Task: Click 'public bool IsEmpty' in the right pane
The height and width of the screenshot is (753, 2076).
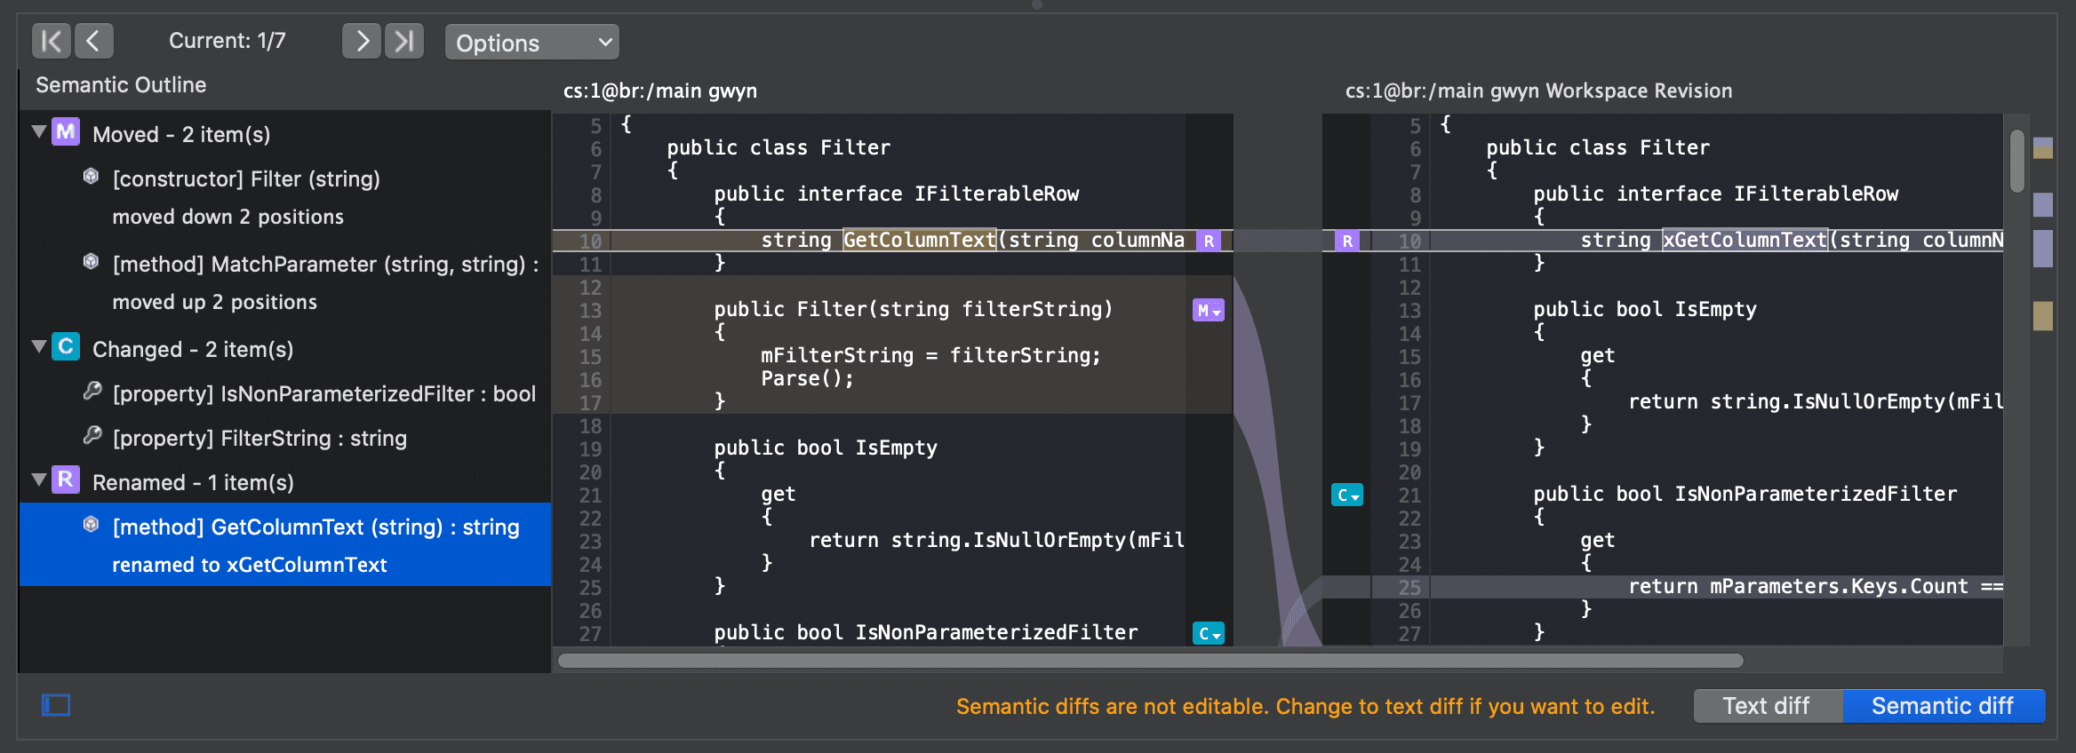Action: click(1644, 309)
